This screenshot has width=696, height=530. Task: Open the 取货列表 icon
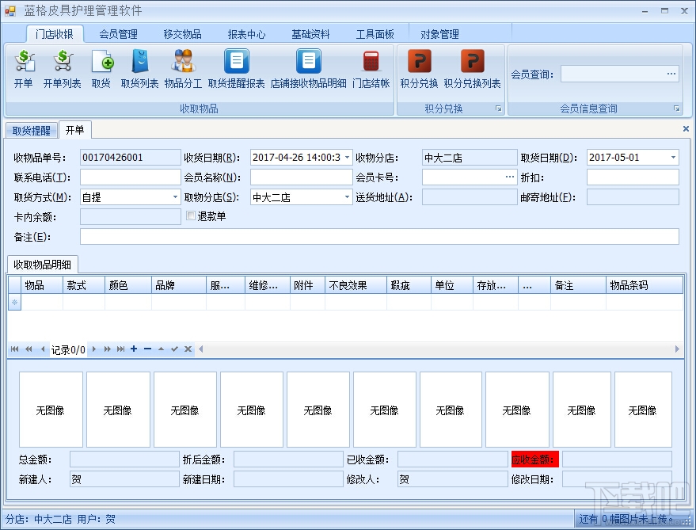pos(140,68)
